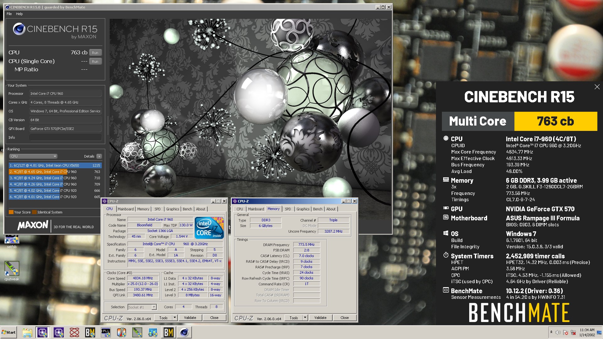603x339 pixels.
Task: Open Bench tab in right CPU-Z window
Action: pos(318,209)
